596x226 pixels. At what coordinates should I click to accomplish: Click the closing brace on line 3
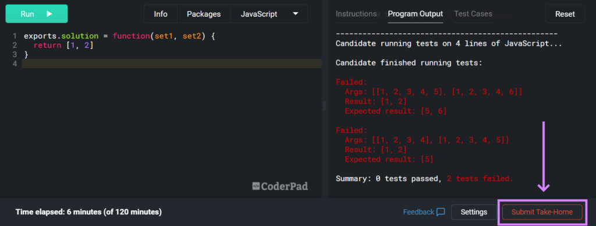pos(26,54)
